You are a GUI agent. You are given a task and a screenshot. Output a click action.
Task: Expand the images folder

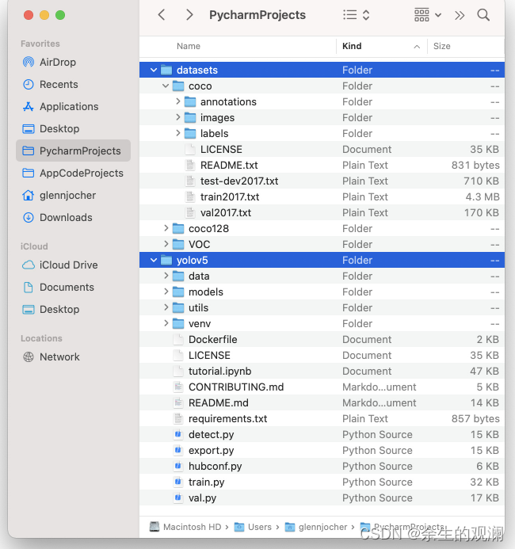177,117
